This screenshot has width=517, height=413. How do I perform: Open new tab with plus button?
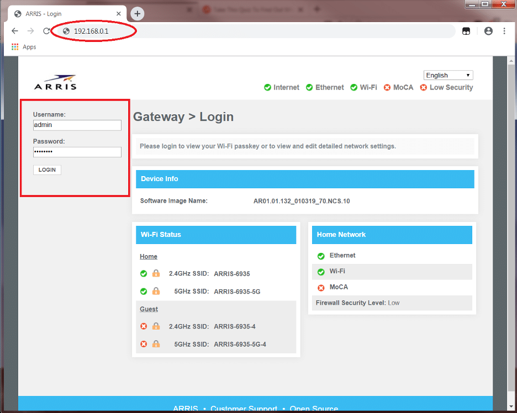pos(138,13)
